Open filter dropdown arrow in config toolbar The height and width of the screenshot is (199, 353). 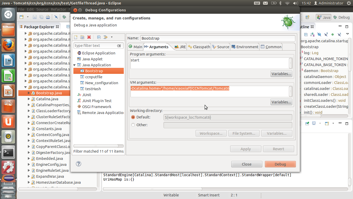point(112,37)
